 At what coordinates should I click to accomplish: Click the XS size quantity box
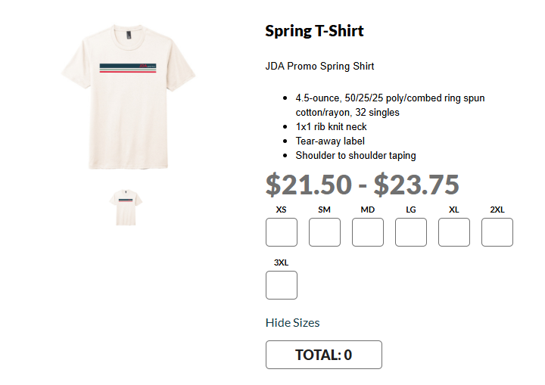(x=282, y=232)
